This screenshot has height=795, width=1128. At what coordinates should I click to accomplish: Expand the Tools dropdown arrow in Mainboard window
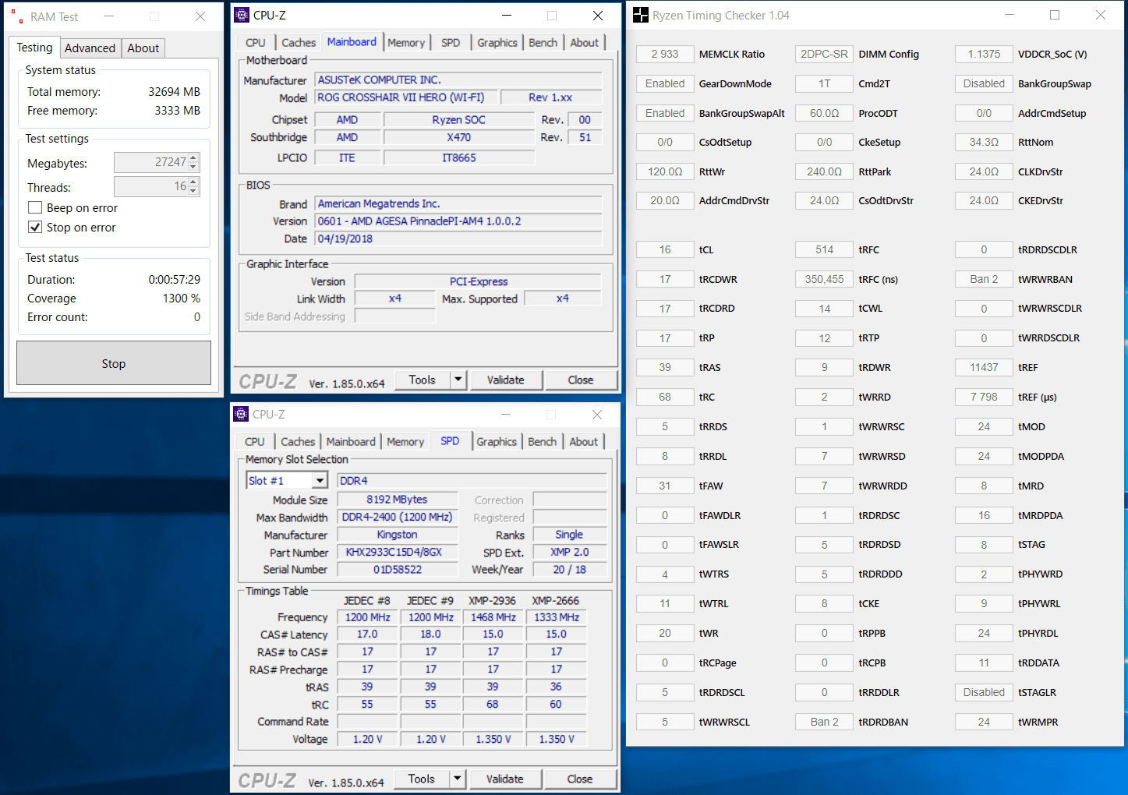[x=458, y=380]
